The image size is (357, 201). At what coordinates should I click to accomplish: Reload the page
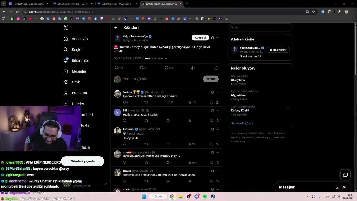17,12
